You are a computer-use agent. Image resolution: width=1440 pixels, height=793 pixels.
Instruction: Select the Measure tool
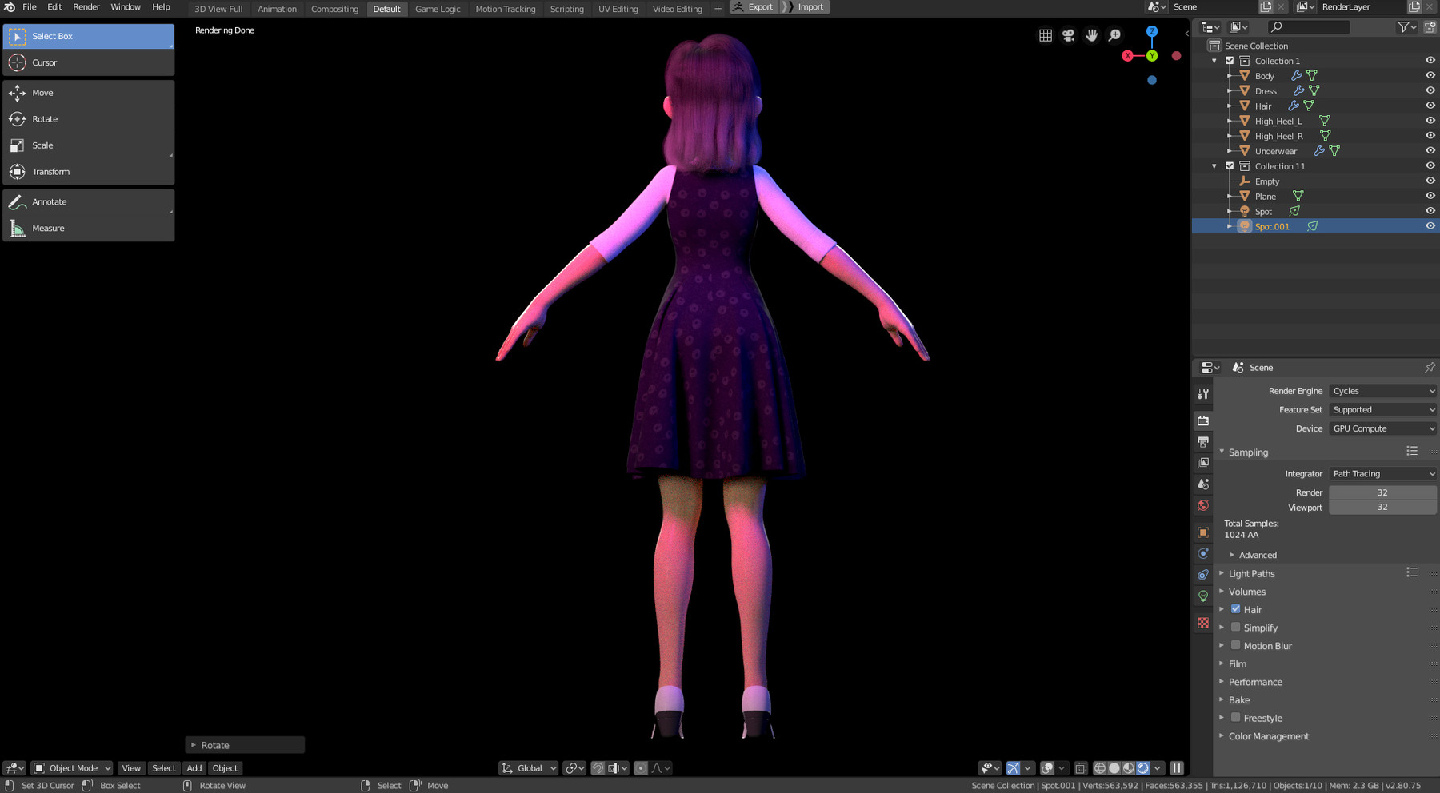point(88,229)
